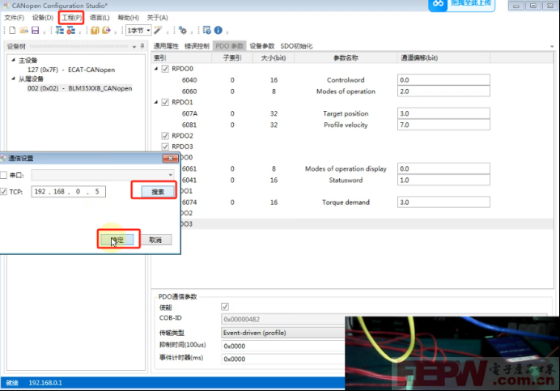Click the pin icon on device tree panel

tap(142, 46)
